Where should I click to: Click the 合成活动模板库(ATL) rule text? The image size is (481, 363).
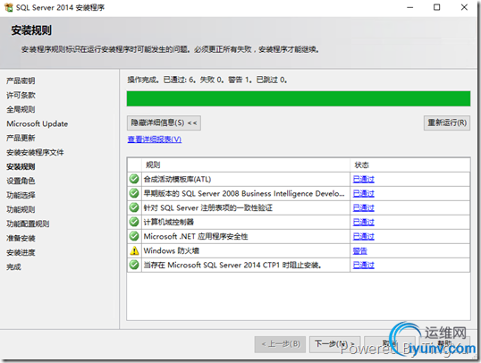coord(177,179)
